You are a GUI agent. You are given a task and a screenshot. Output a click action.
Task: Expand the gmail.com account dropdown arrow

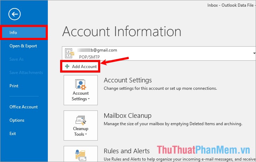[x=254, y=53]
